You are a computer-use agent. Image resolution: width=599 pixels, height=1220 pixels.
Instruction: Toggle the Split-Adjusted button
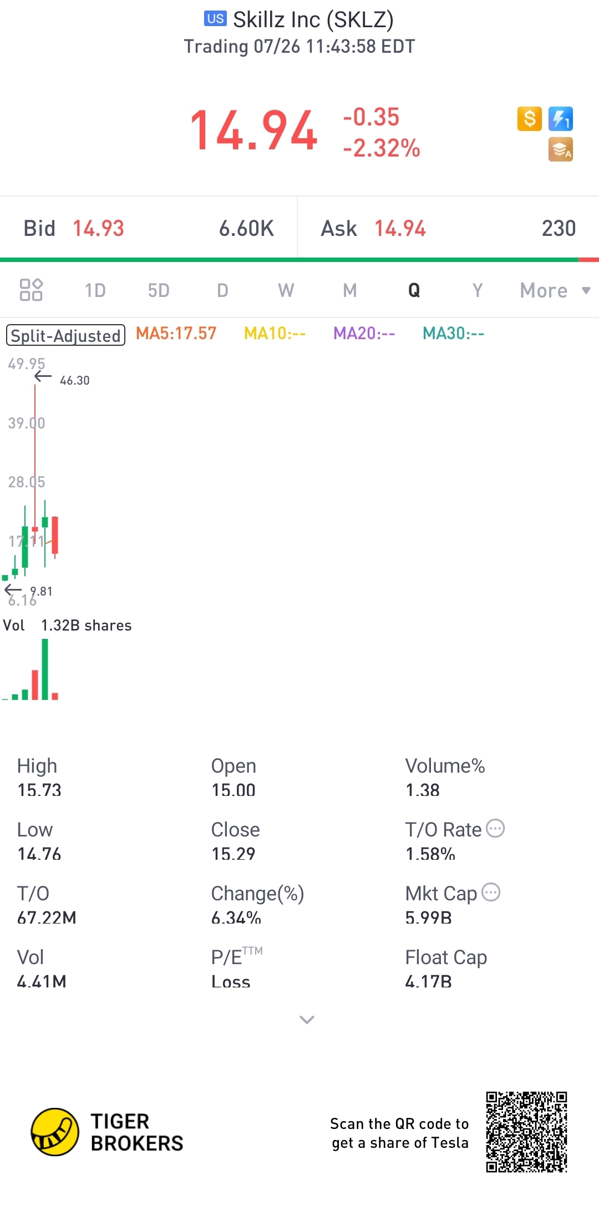coord(65,335)
